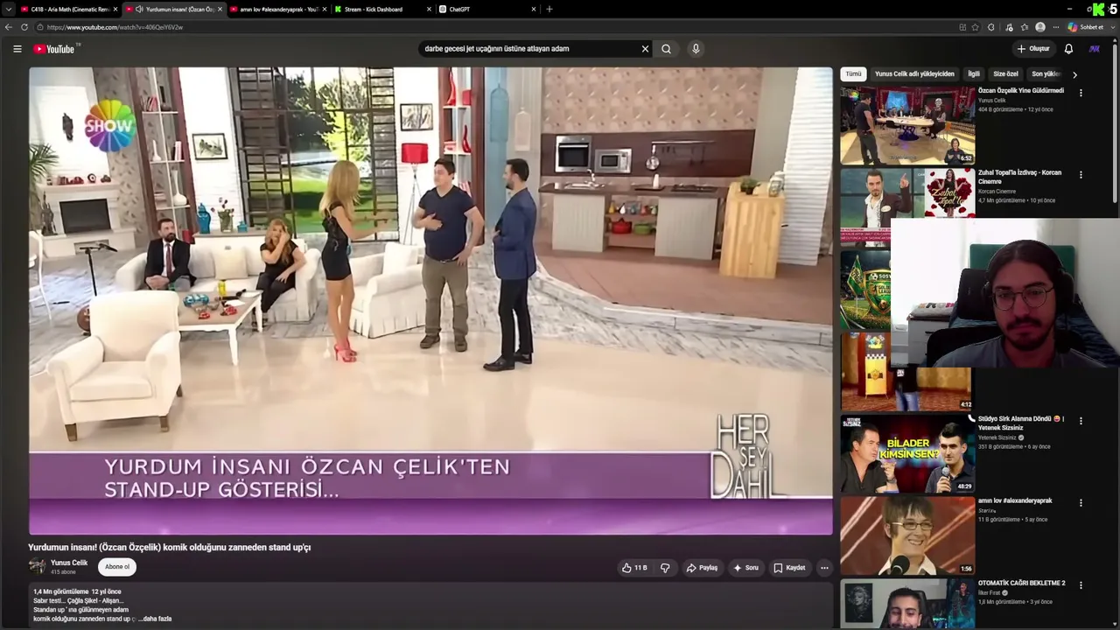Ask about the video with Soru
Screen dimensions: 1120x630
745,568
